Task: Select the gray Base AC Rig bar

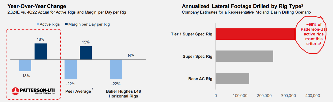Action: pos(232,78)
